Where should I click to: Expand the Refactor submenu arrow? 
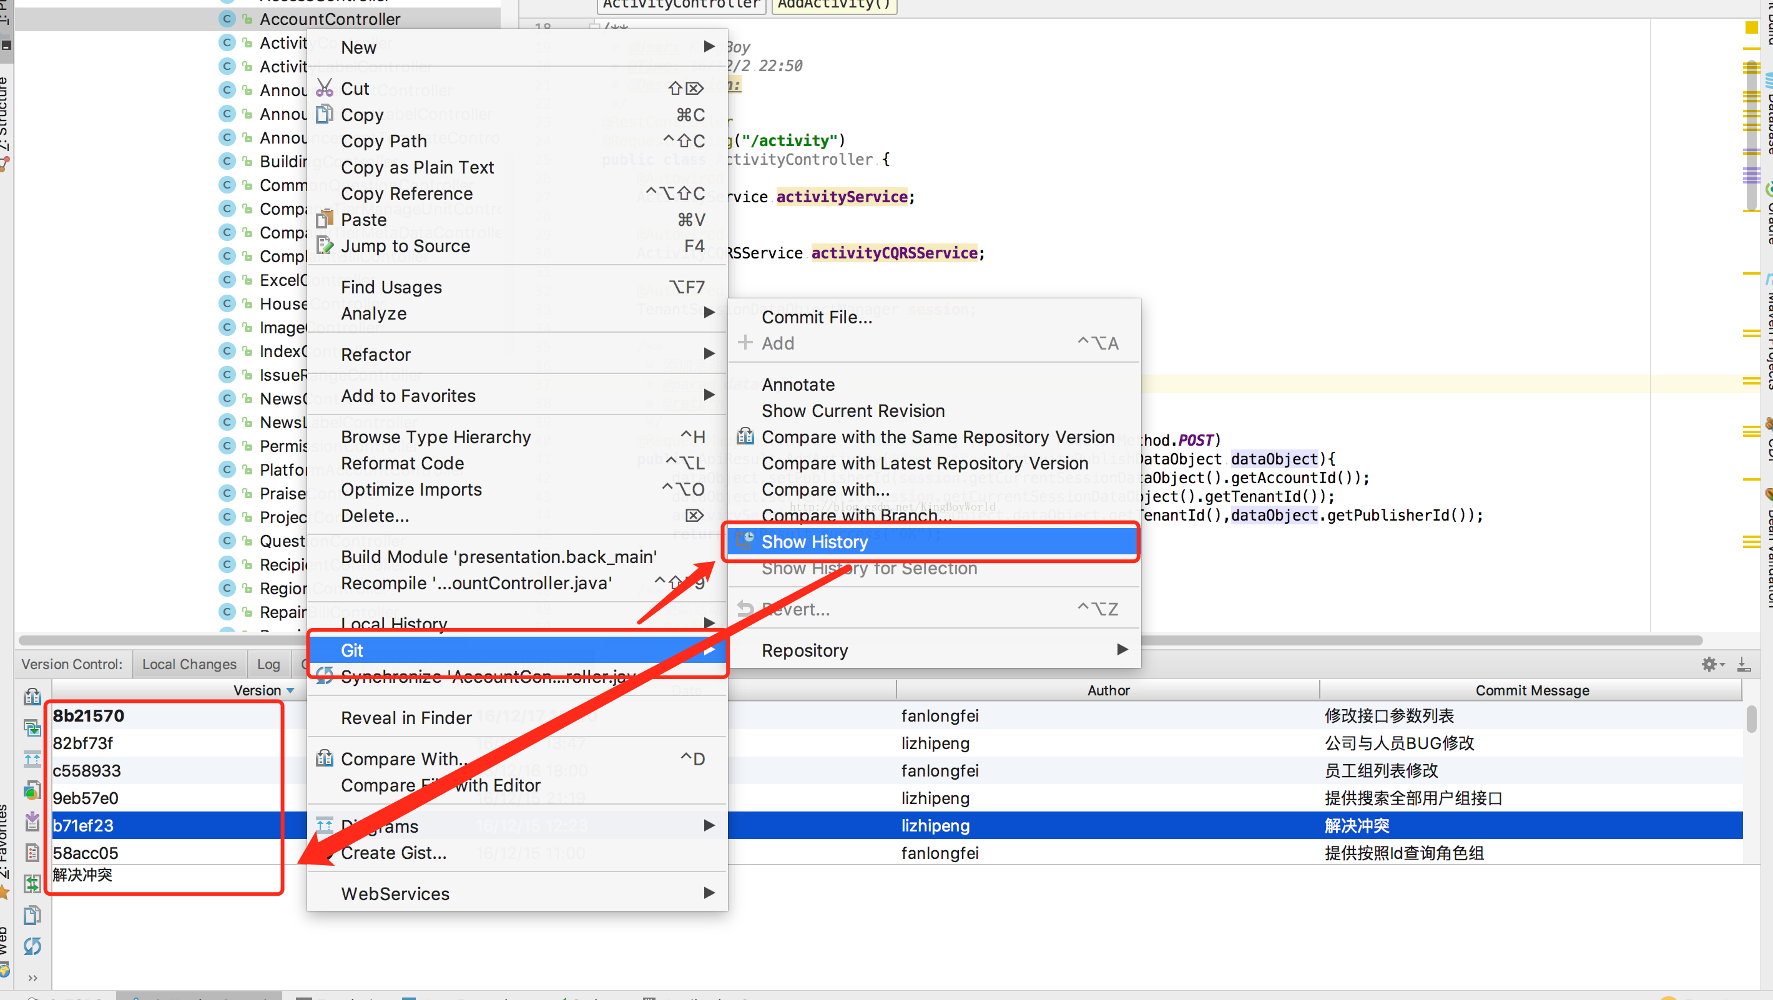[709, 354]
